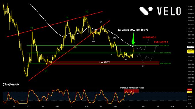The width and height of the screenshot is (195, 109).
Task: Click 0.040000 on the price axis
Action: point(191,13)
